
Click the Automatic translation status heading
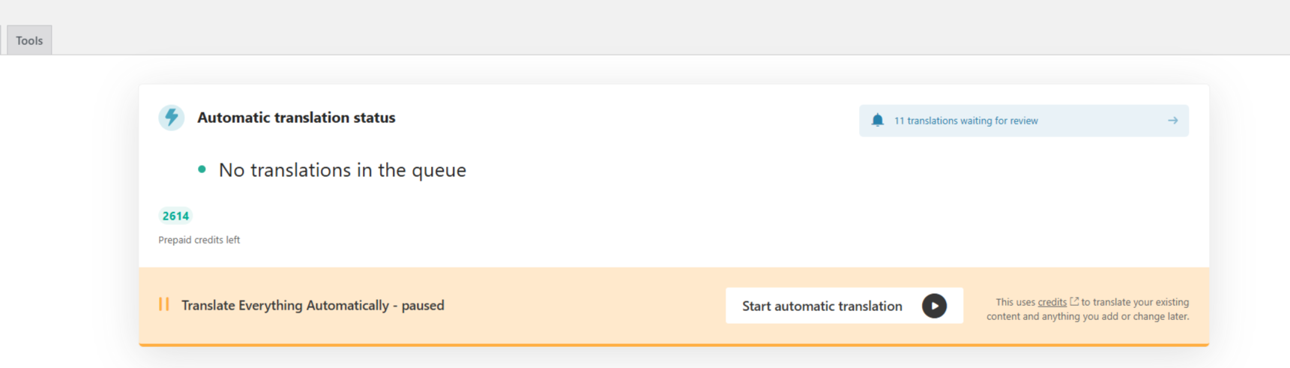pos(296,118)
